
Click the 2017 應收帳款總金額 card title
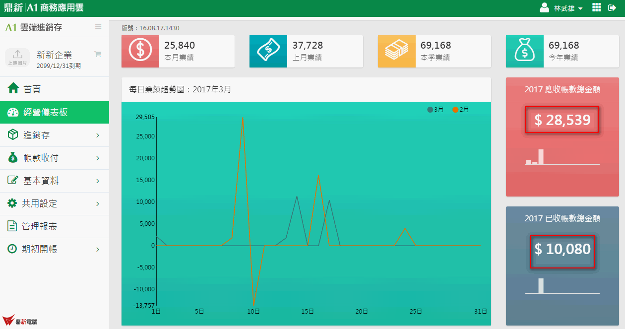click(x=562, y=89)
